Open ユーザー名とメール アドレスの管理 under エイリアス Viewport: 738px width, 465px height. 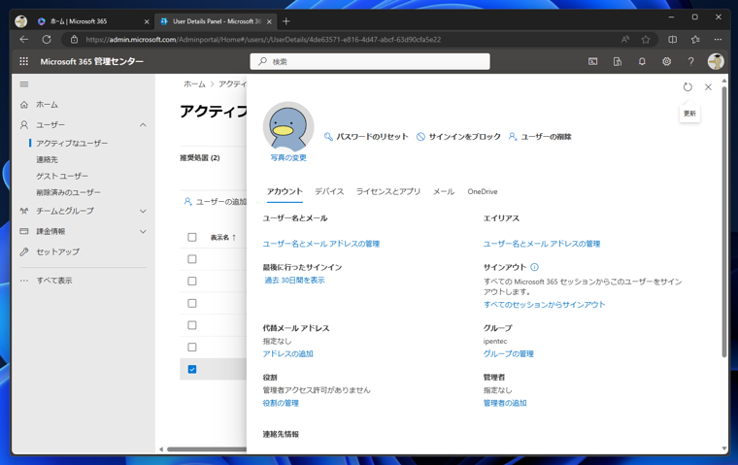(542, 244)
